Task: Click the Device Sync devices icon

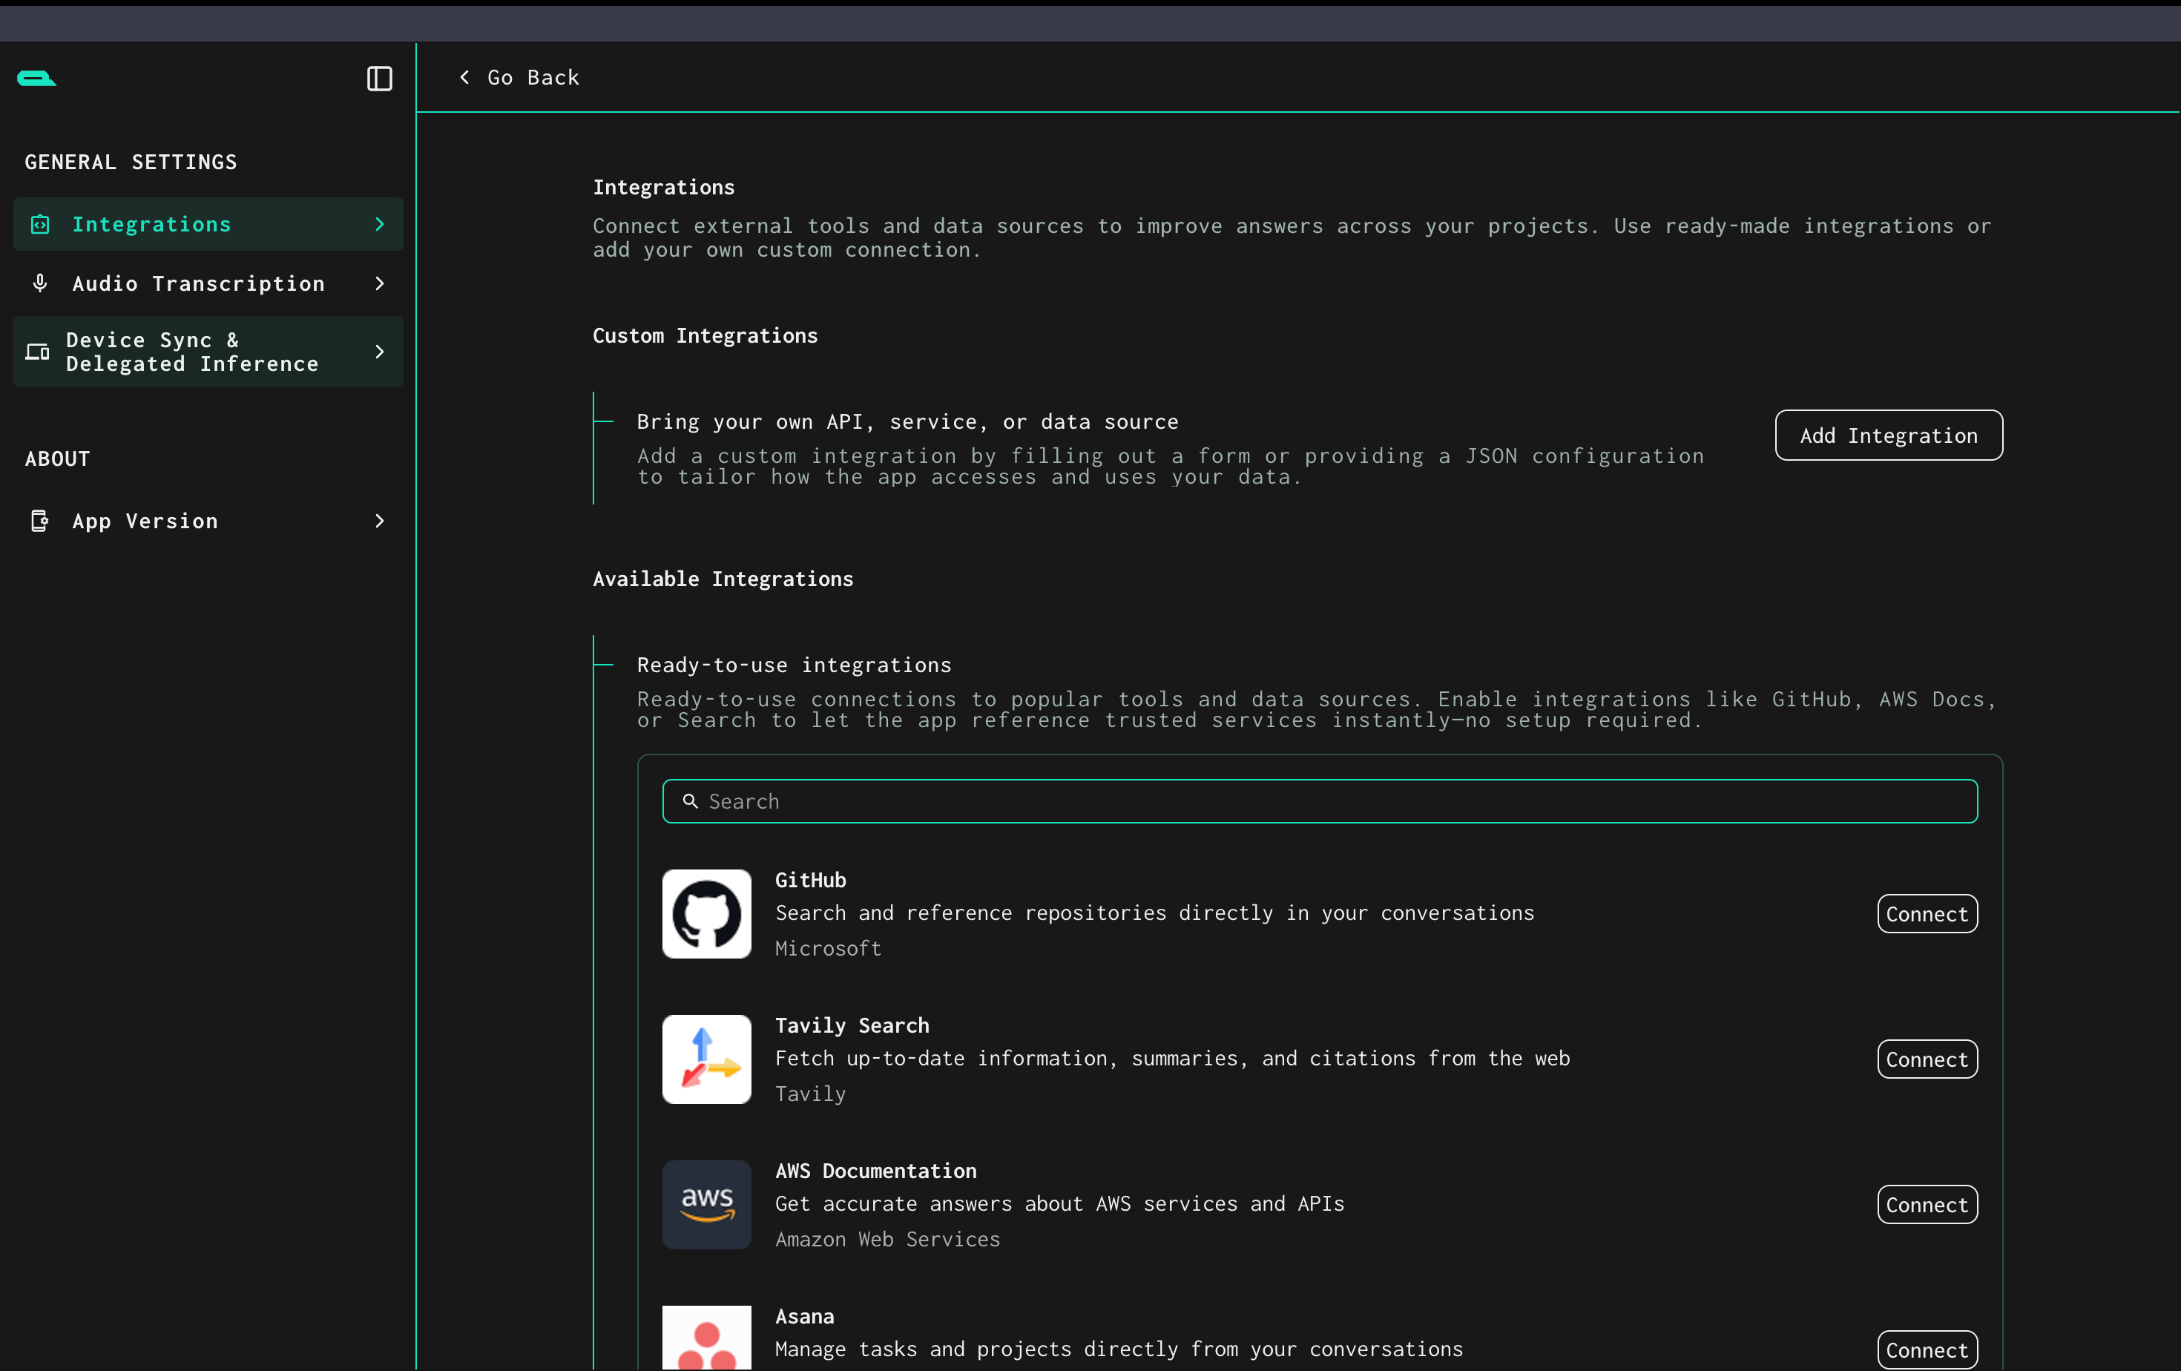Action: pyautogui.click(x=37, y=352)
